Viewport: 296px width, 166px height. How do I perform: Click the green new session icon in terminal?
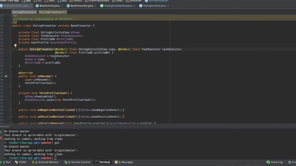click(1, 132)
